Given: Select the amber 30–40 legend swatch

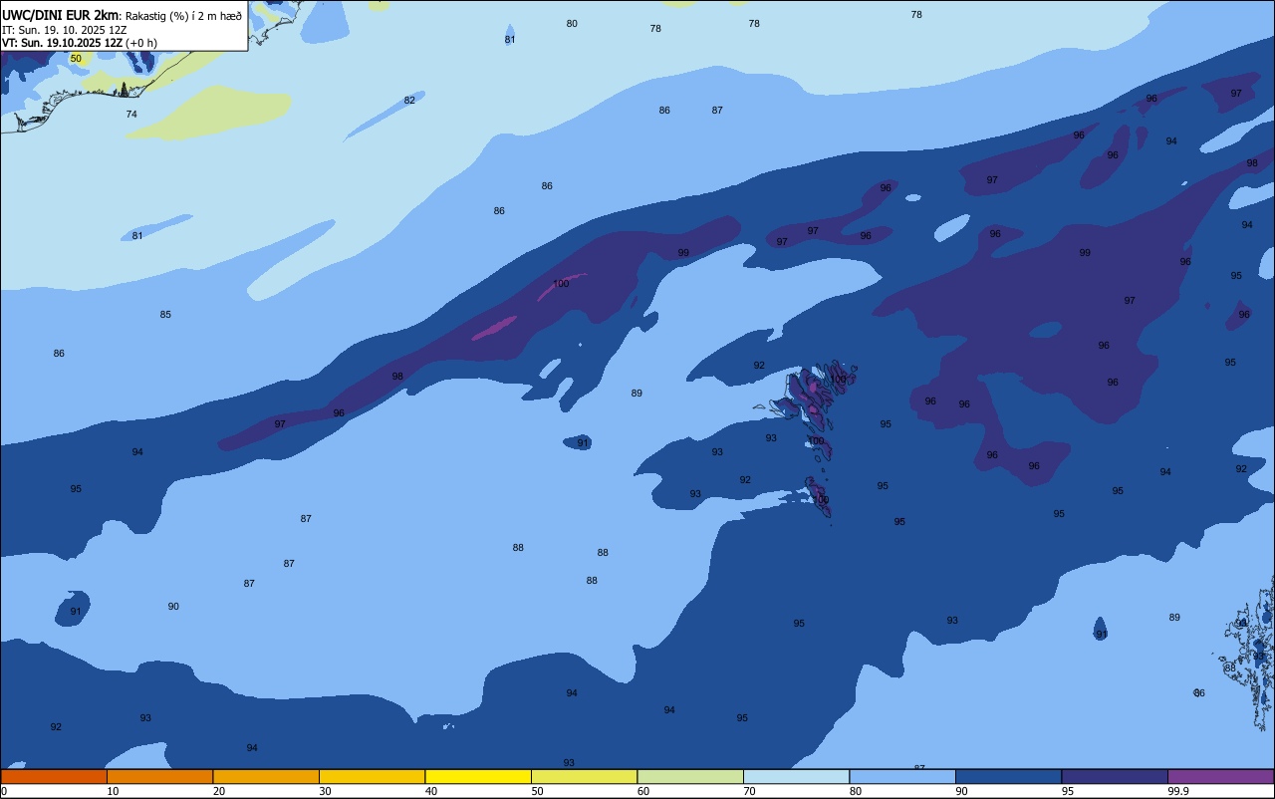Looking at the screenshot, I should pos(372,776).
